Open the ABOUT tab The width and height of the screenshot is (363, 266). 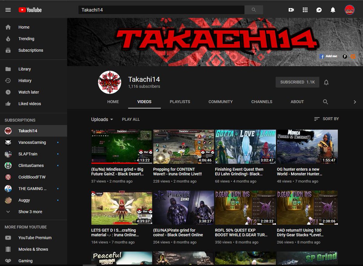[x=297, y=102]
